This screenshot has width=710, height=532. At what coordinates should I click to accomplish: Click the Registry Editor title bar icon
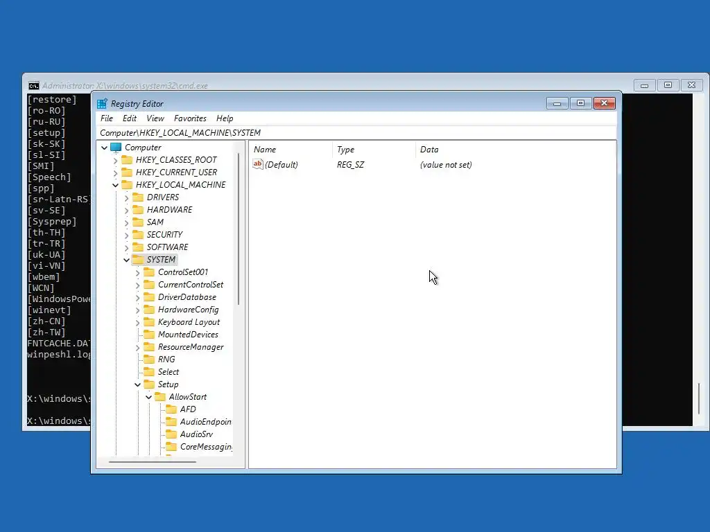tap(103, 104)
